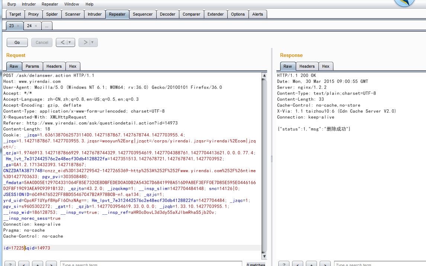Viewport: 426px width, 266px height.
Task: Switch to the Sequencer tab
Action: (x=142, y=14)
